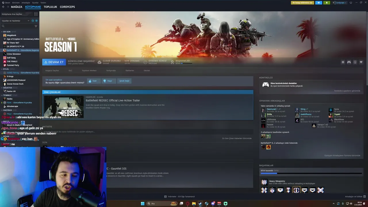
Task: Open the MAĞAZA tab
Action: coord(16,7)
